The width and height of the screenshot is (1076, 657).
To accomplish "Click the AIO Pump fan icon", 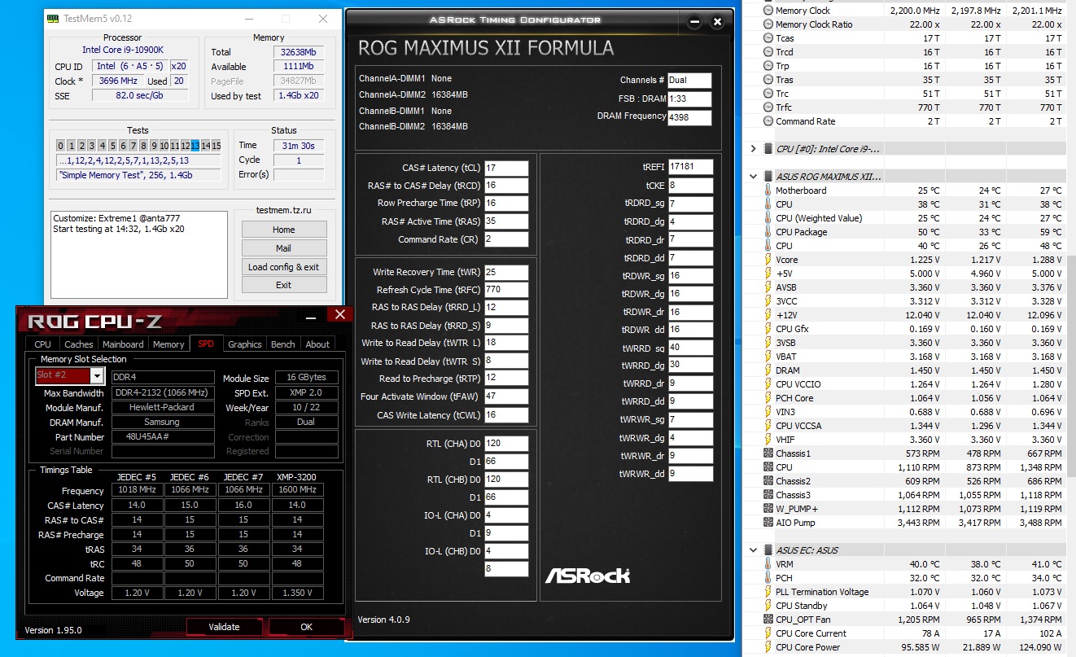I will pos(768,523).
